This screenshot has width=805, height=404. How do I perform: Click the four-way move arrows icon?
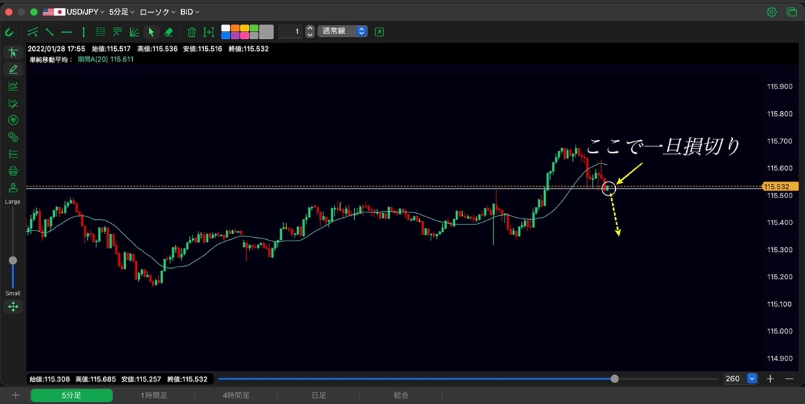(x=13, y=307)
